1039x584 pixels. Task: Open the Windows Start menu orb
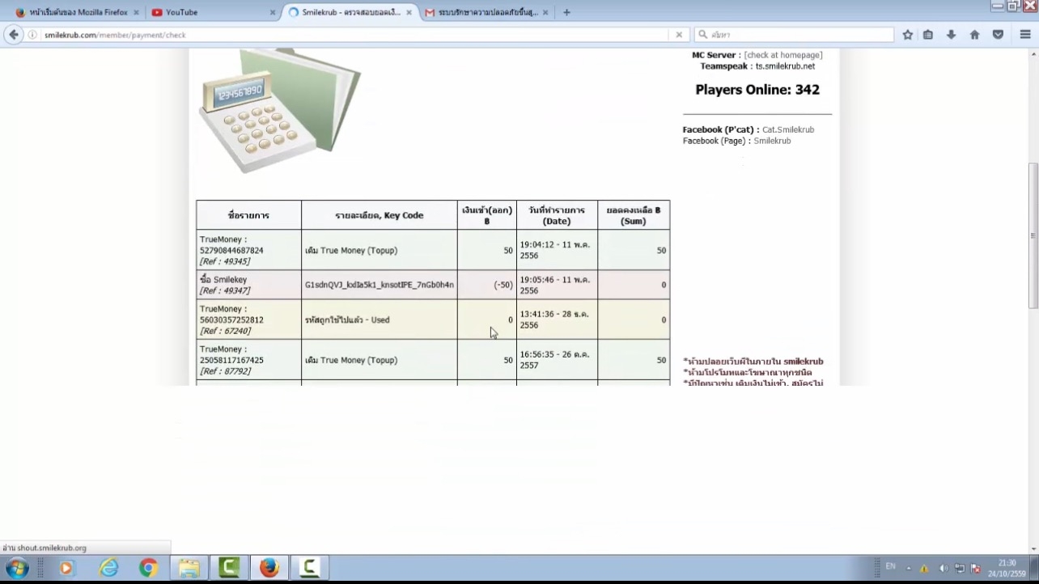17,569
